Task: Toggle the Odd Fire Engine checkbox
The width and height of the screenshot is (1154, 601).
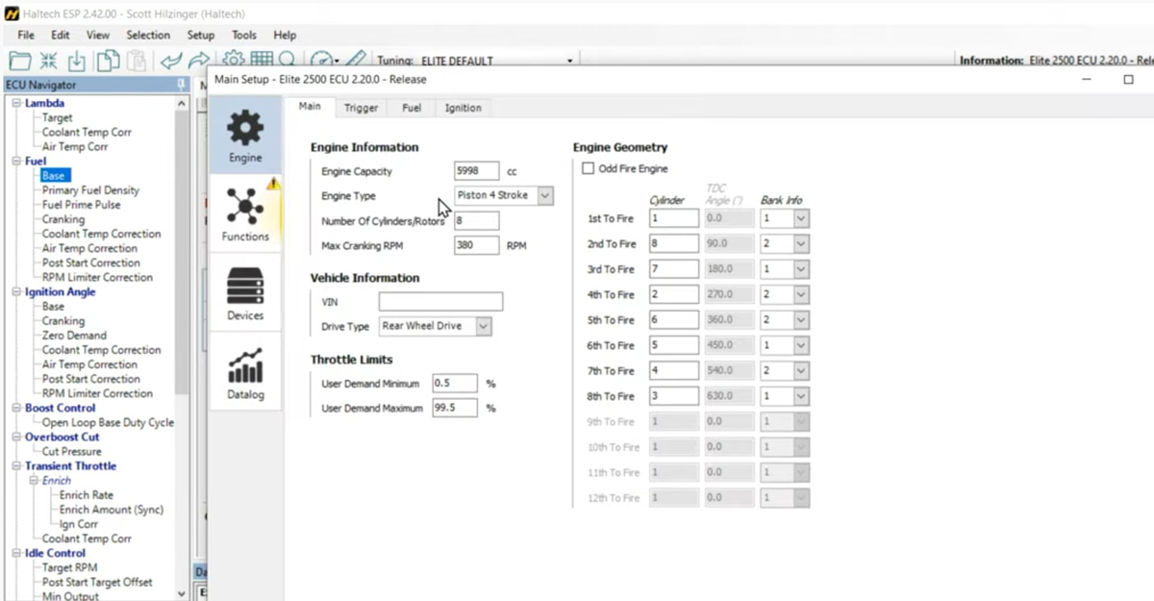Action: pos(589,169)
